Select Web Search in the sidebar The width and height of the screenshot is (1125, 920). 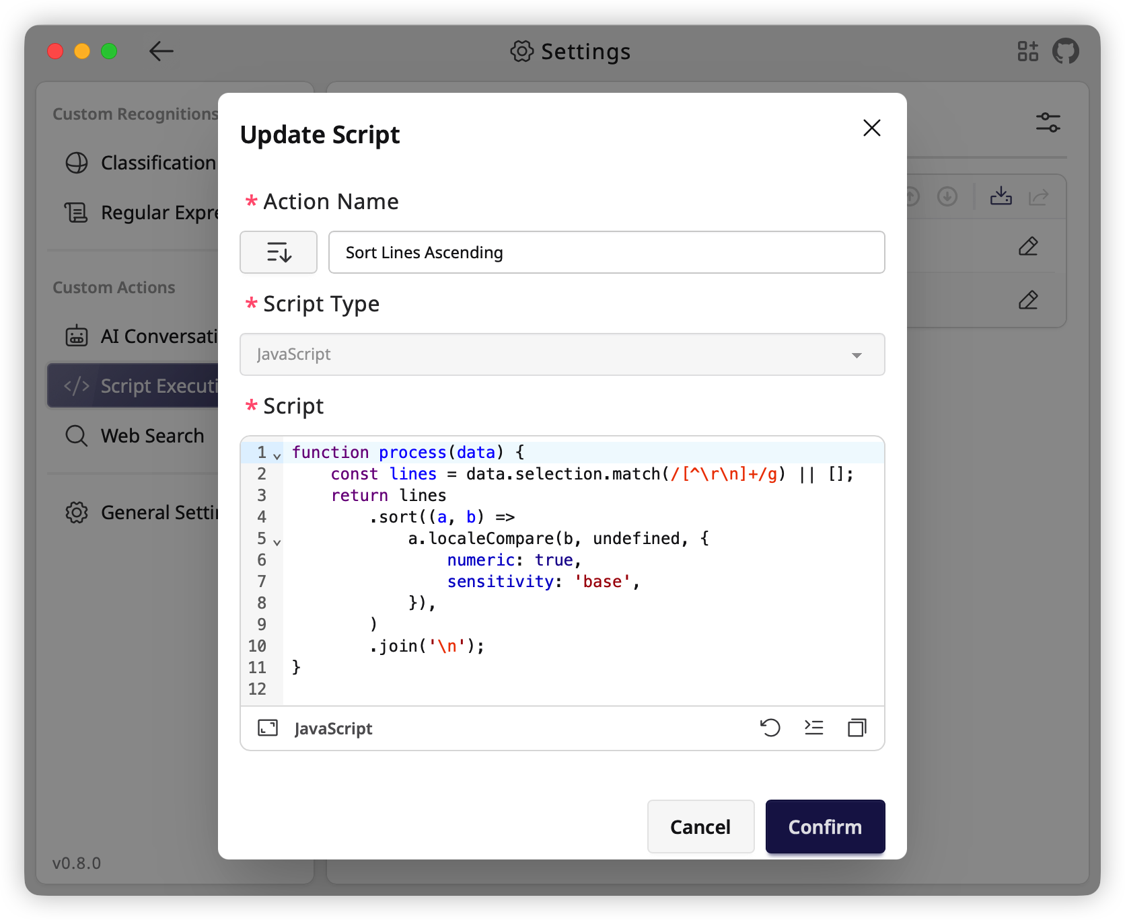click(135, 436)
